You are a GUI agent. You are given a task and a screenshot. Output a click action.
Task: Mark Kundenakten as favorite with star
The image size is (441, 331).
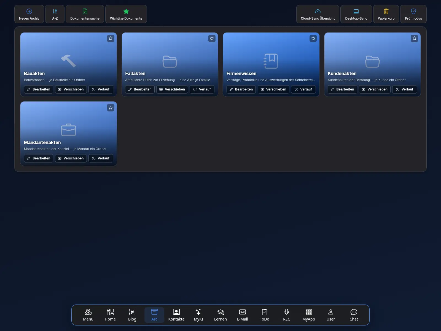(414, 38)
